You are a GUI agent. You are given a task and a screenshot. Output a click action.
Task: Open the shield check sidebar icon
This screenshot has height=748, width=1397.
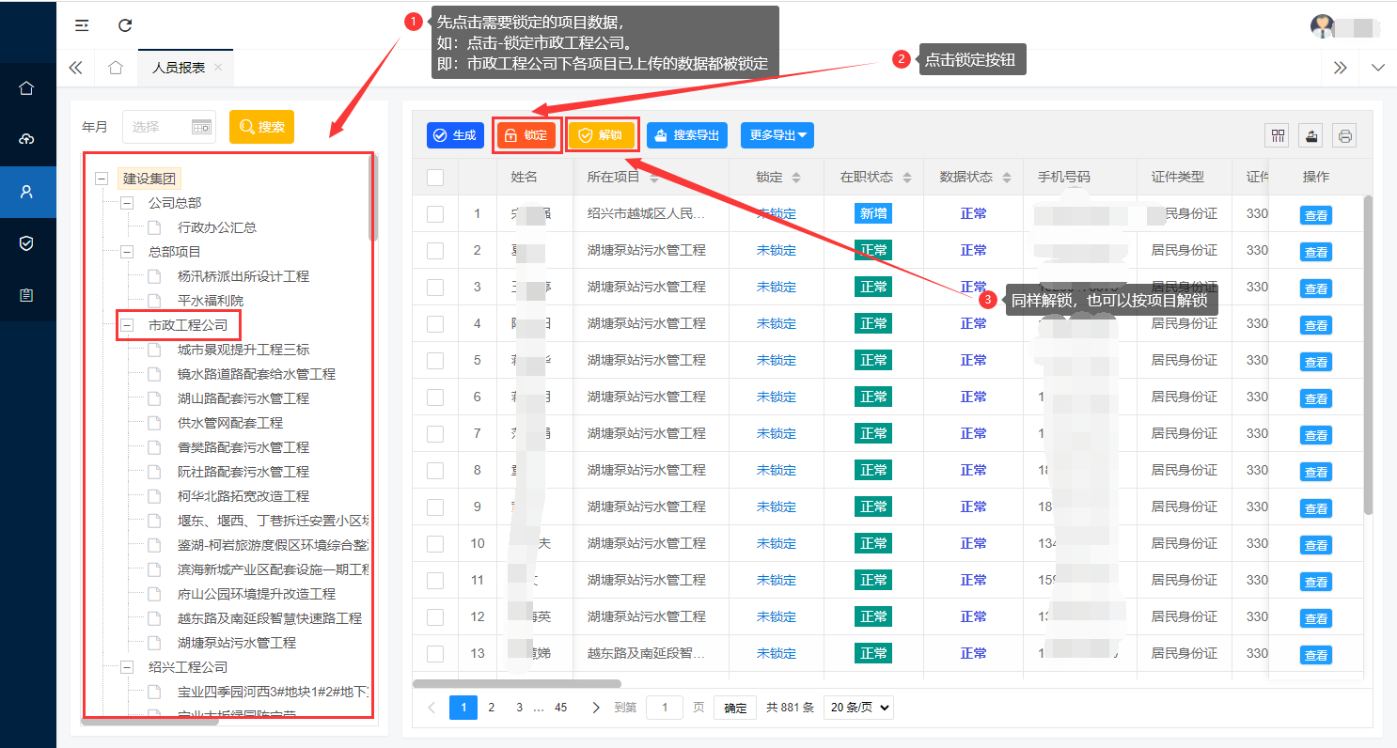26,242
